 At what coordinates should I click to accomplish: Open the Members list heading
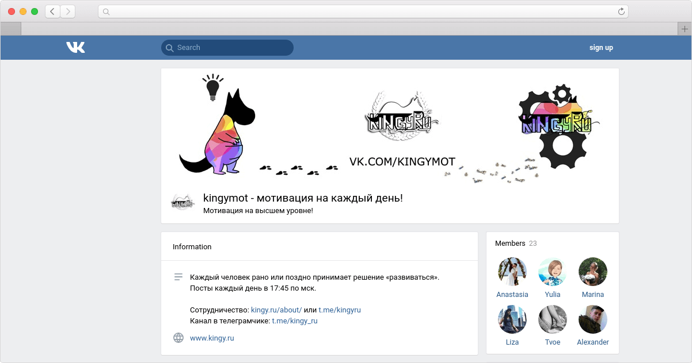[x=510, y=244]
